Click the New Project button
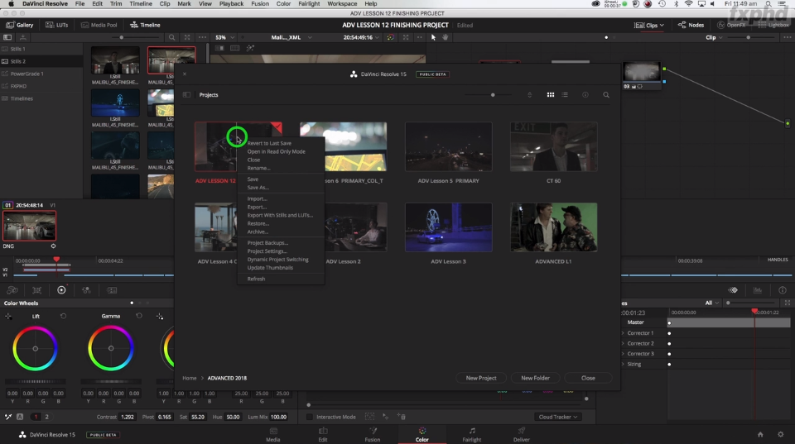This screenshot has width=795, height=444. (481, 378)
